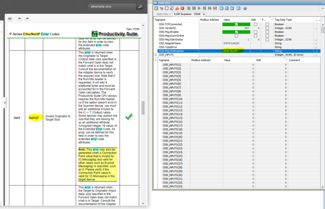
Task: Click the page-with-red icon in Data View toolbar
Action: [x=172, y=8]
